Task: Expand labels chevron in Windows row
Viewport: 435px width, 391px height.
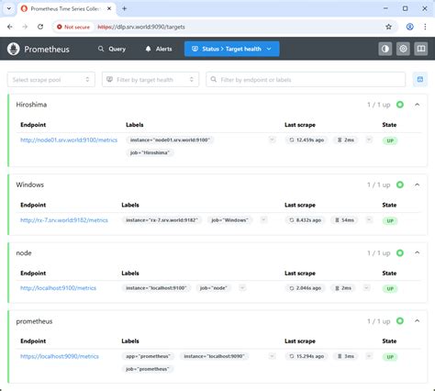Action: tap(263, 220)
